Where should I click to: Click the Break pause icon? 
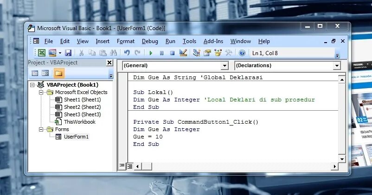pos(161,53)
